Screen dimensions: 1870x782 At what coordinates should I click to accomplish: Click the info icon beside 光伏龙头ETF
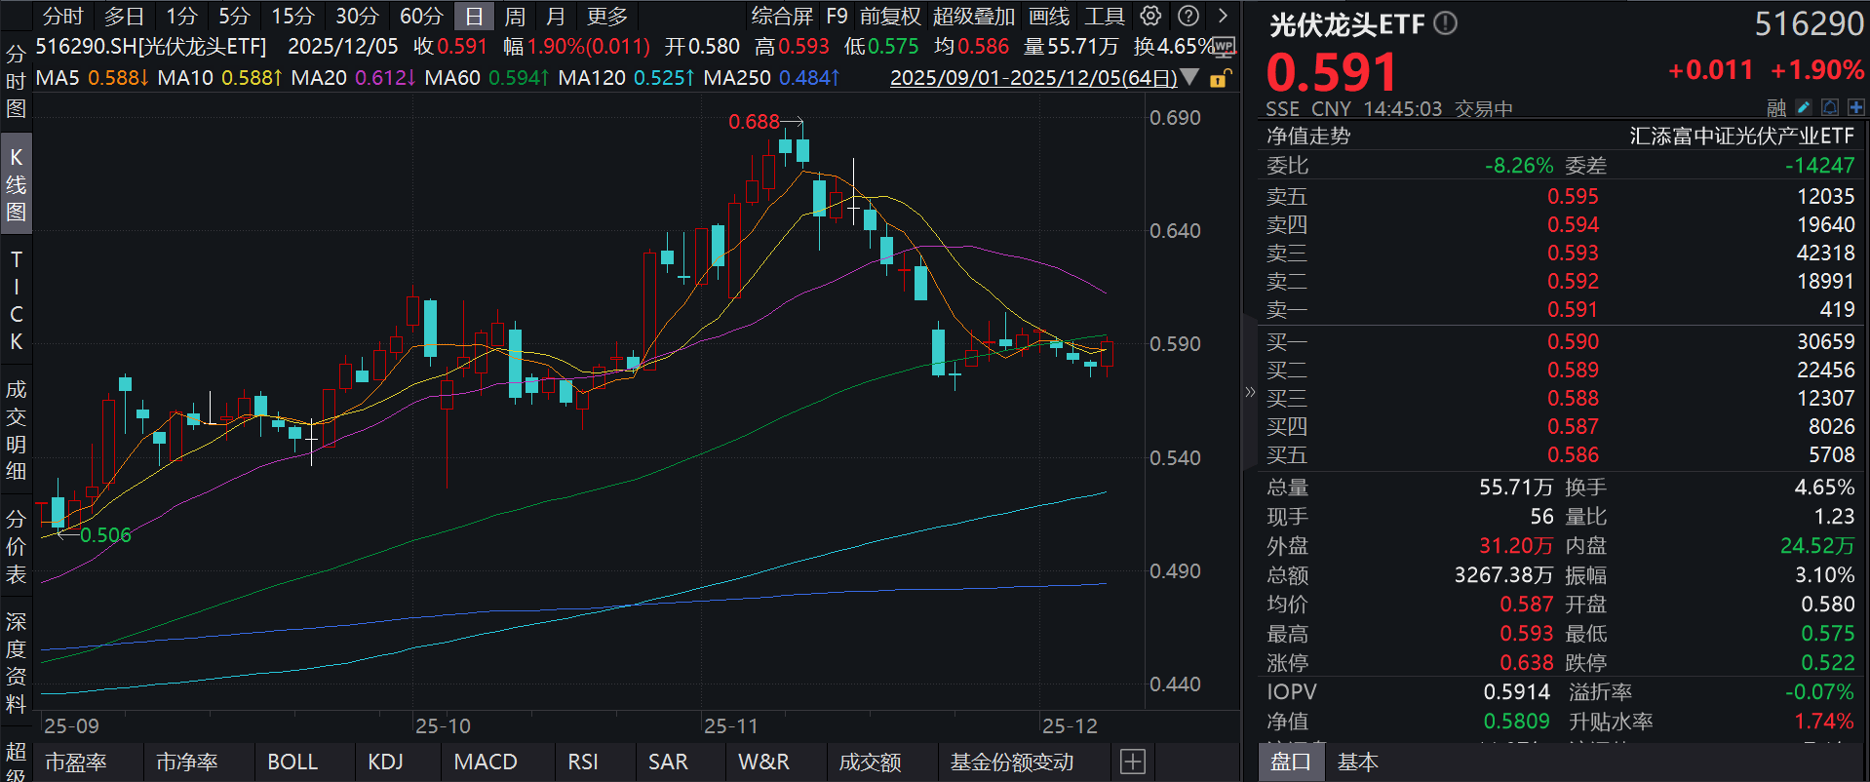click(1446, 23)
